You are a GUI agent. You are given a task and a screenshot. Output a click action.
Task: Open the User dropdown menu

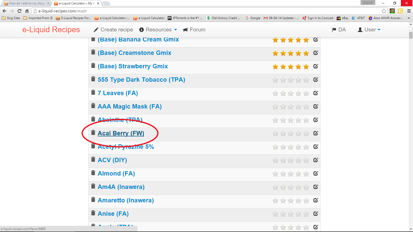(x=369, y=30)
